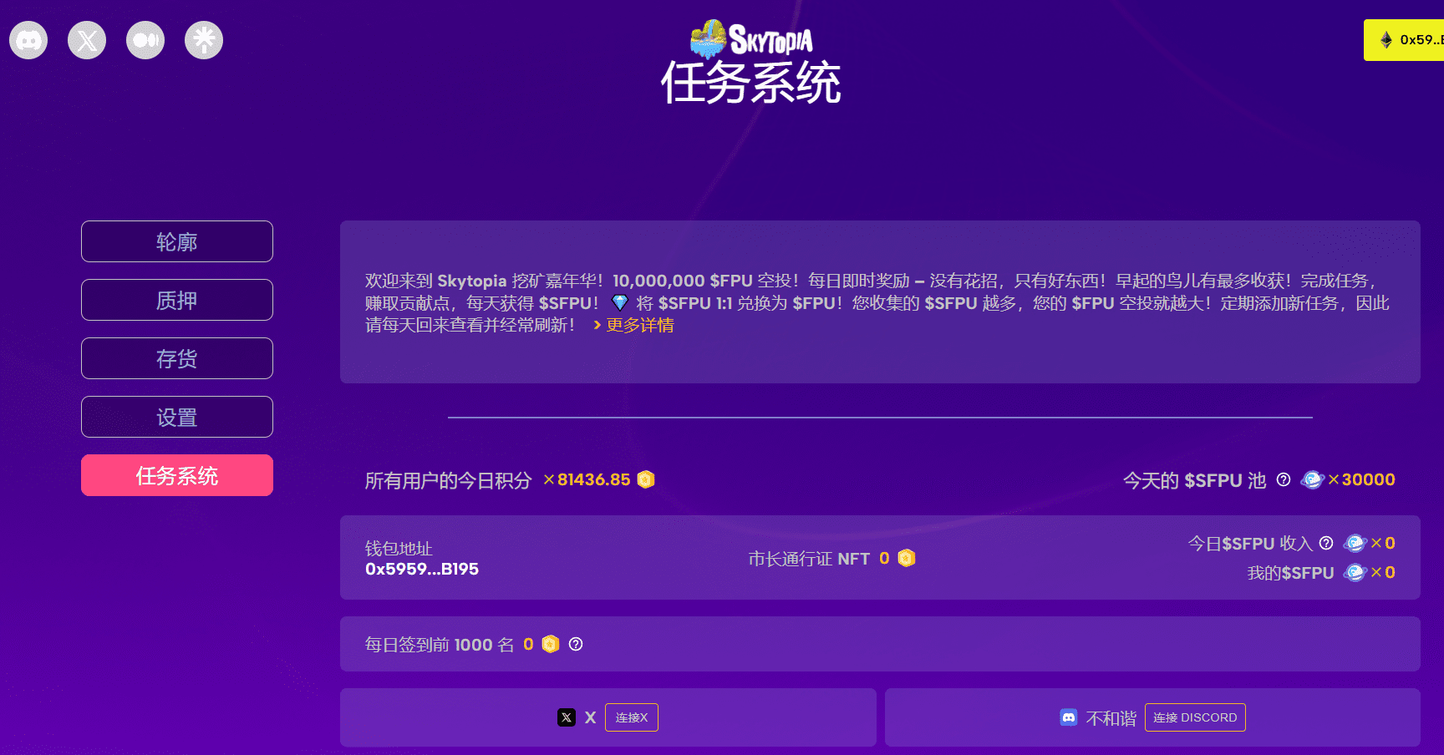Go to the 存贷 section
This screenshot has width=1444, height=755.
[x=177, y=358]
